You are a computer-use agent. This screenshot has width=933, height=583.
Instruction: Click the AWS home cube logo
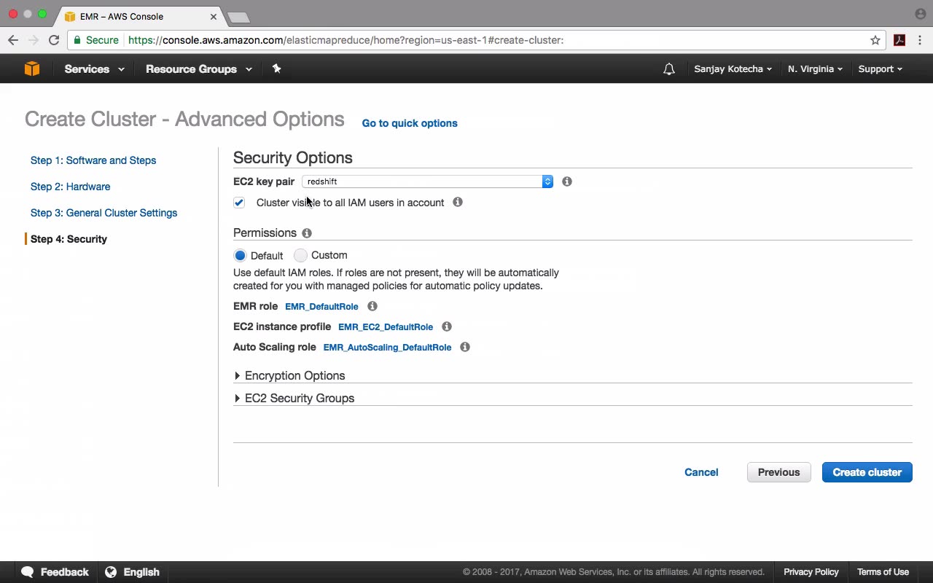click(x=32, y=69)
